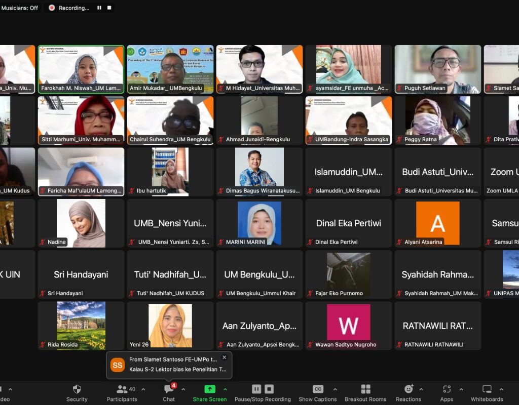Click muted mic icon on Faricha Maf'ula

coord(43,191)
